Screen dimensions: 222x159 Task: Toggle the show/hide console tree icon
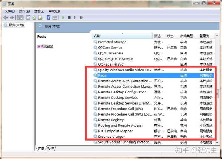(20, 18)
